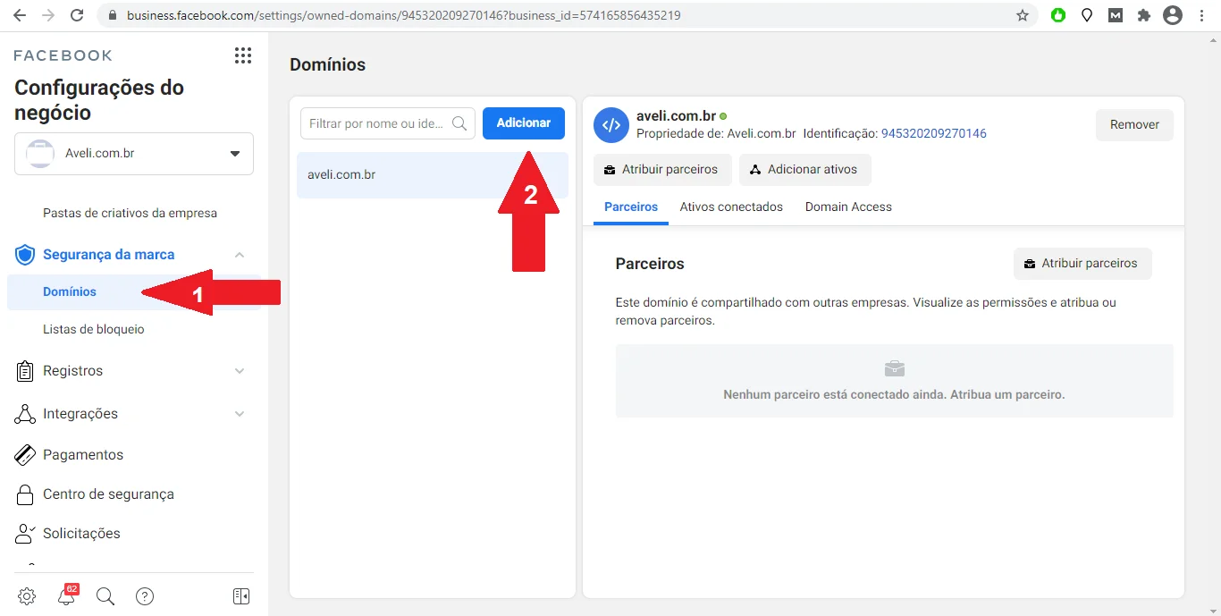Click the Pagamentos card icon
The width and height of the screenshot is (1221, 616).
coord(25,455)
